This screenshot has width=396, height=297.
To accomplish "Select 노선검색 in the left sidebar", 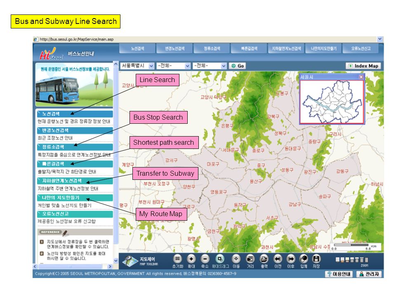I will [x=75, y=114].
